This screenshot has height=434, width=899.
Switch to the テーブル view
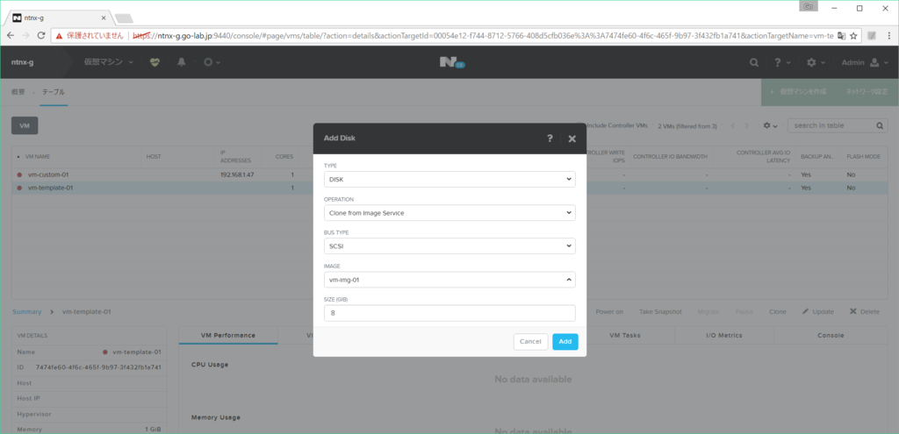point(54,91)
